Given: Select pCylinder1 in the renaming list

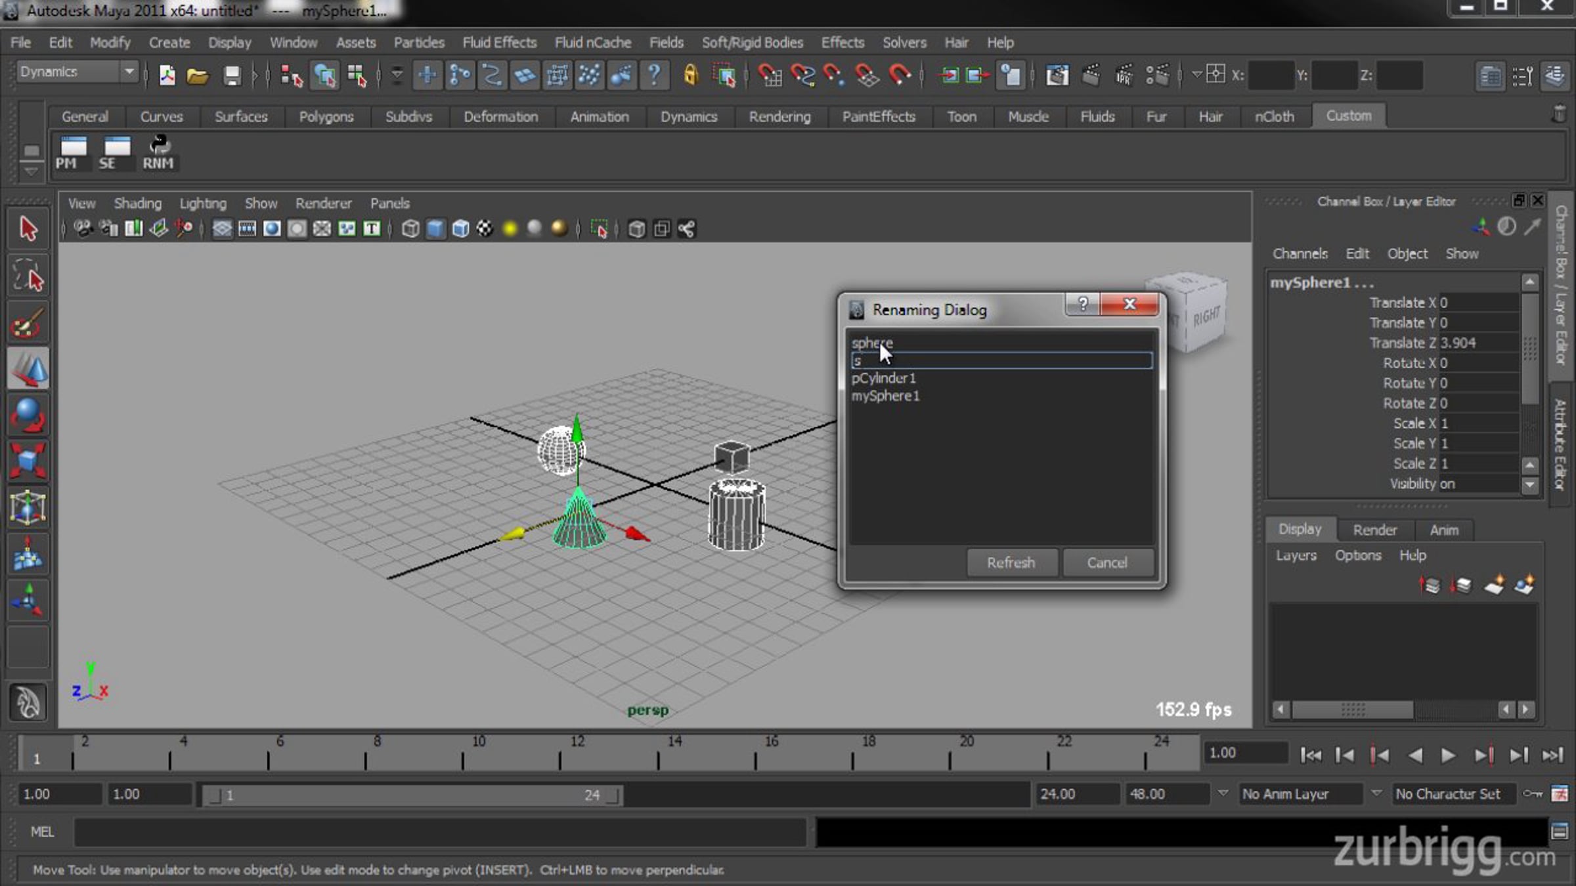Looking at the screenshot, I should pyautogui.click(x=883, y=379).
